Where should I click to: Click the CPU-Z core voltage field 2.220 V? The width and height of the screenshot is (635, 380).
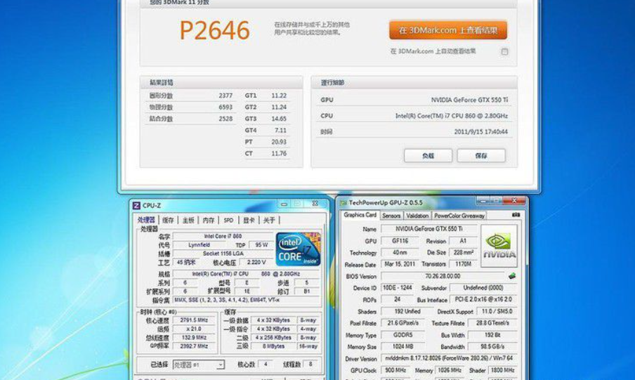[x=256, y=263]
